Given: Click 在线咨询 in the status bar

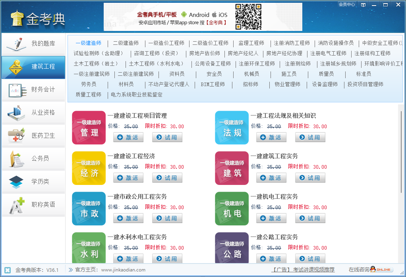Looking at the screenshot, I should [359, 269].
